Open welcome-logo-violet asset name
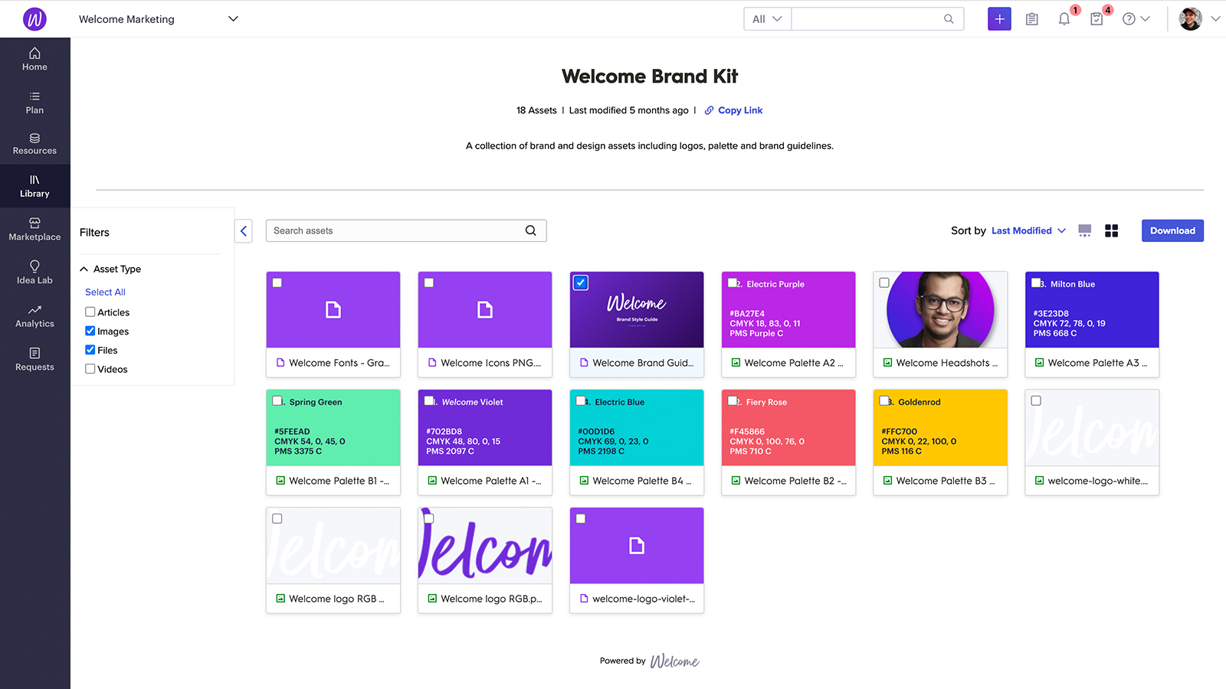The width and height of the screenshot is (1226, 689). point(644,599)
